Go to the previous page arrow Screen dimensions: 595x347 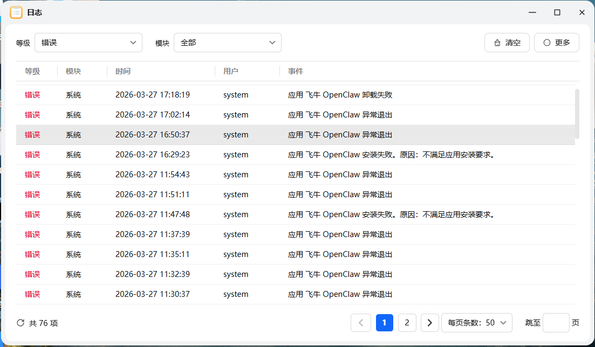361,323
